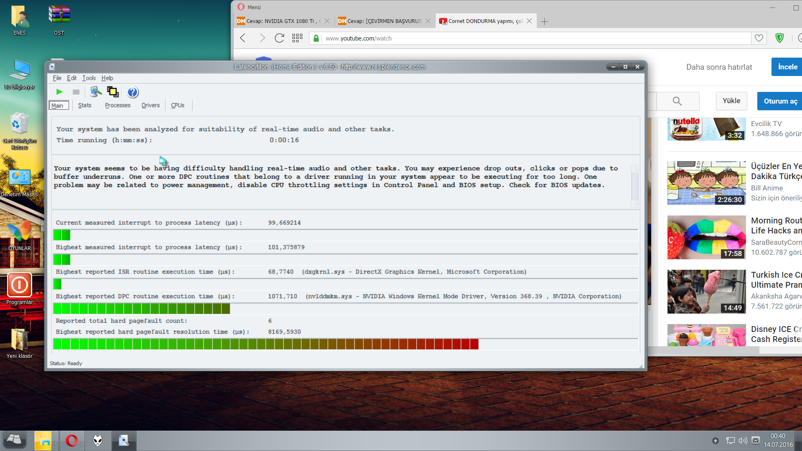This screenshot has width=802, height=451.
Task: Click the stop monitoring button in LatencyMon
Action: pyautogui.click(x=76, y=92)
